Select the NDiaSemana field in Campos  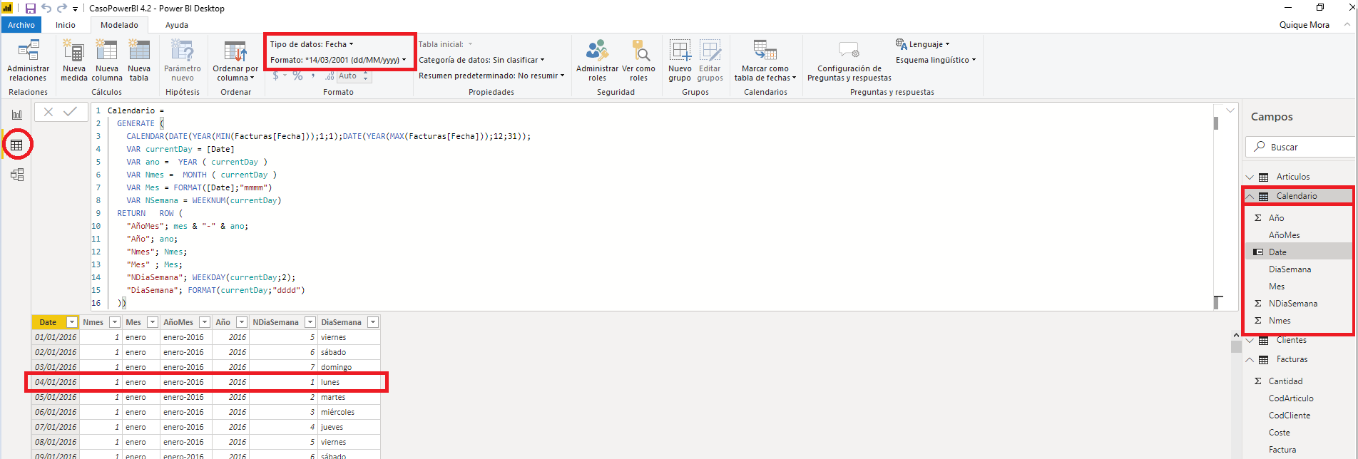pyautogui.click(x=1292, y=304)
